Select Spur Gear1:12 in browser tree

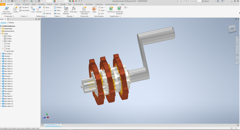(7, 106)
